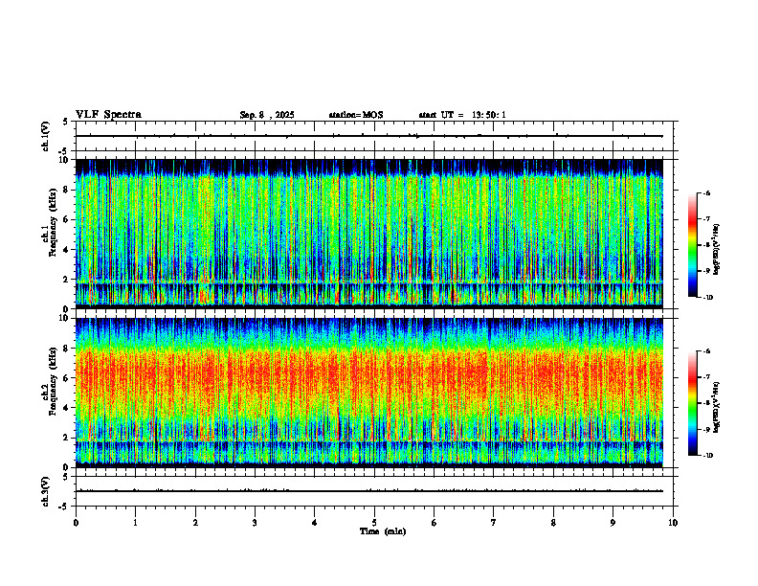Click the 2 minute tick label
The image size is (758, 586).
[195, 523]
